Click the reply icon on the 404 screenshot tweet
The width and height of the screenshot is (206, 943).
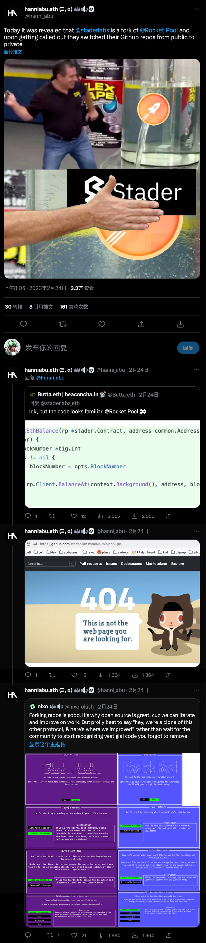(x=28, y=675)
